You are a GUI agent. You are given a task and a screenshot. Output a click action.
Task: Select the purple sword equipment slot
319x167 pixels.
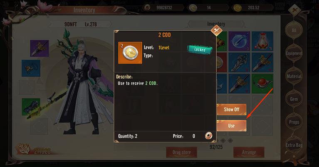[x=40, y=48]
